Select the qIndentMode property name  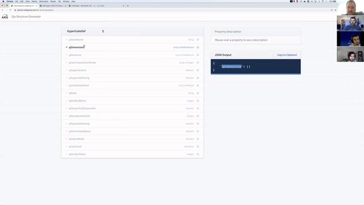[x=77, y=139]
